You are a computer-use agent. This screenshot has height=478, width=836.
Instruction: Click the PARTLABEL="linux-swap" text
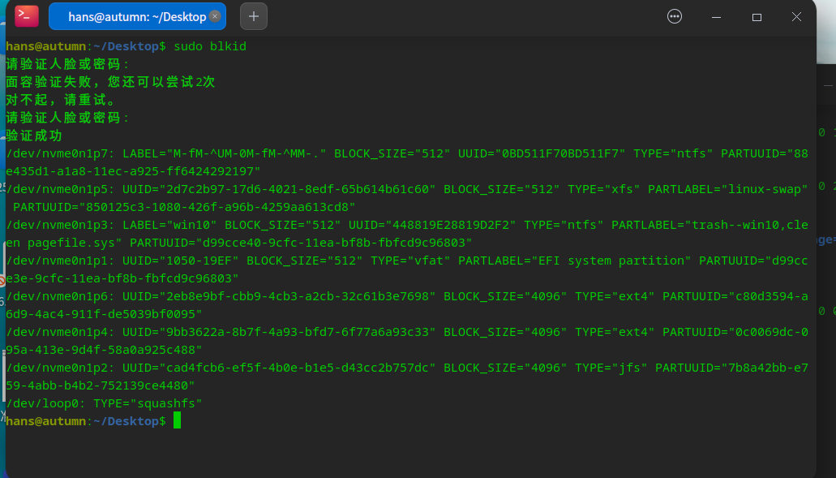click(728, 189)
